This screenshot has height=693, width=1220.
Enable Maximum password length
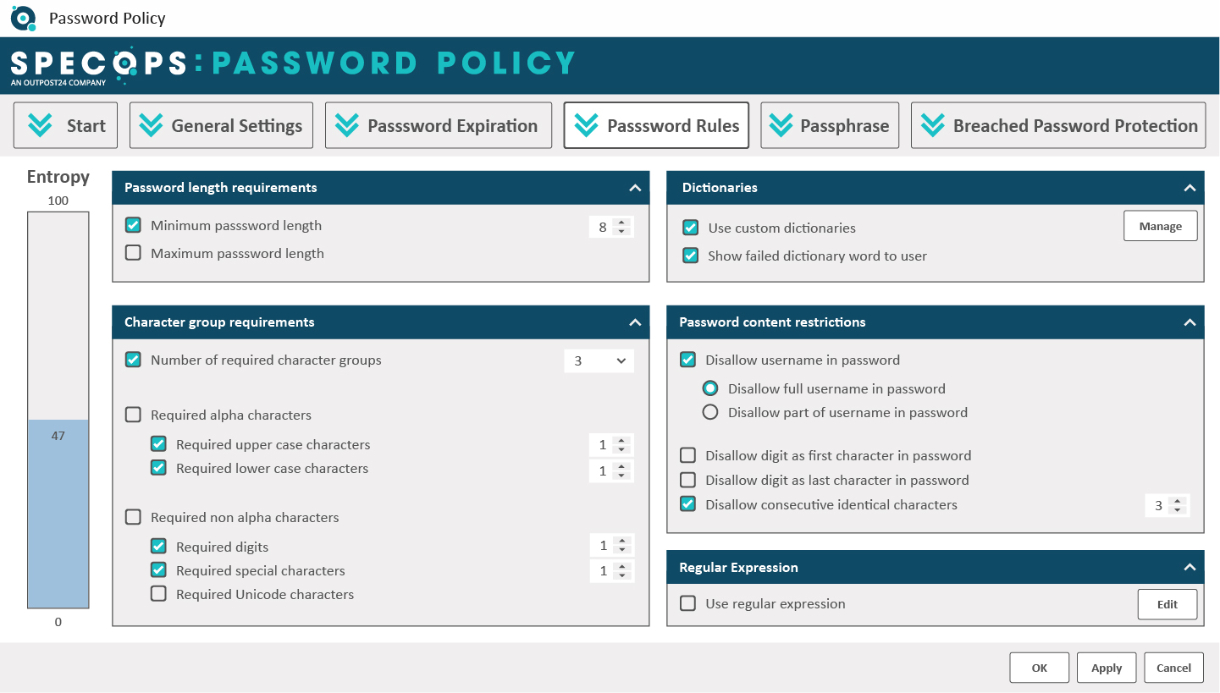click(x=133, y=252)
